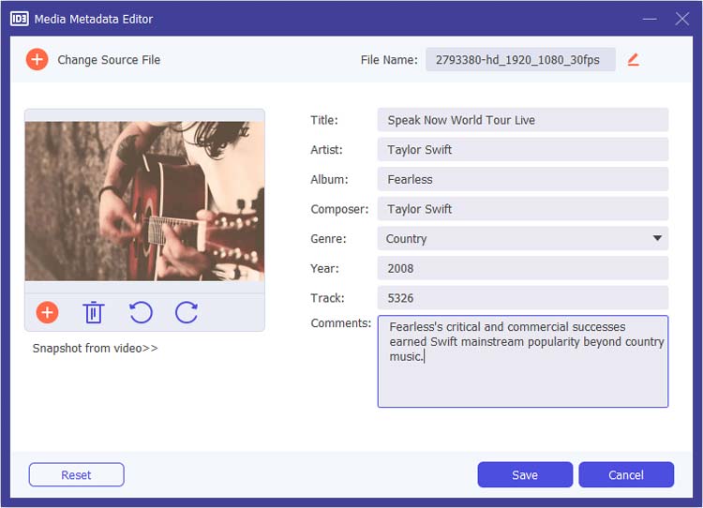Click the 'Track:' label

click(x=327, y=298)
